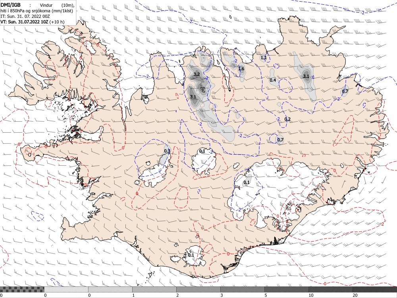Select the 0.1 value on the large southeastern glacier

click(x=247, y=182)
